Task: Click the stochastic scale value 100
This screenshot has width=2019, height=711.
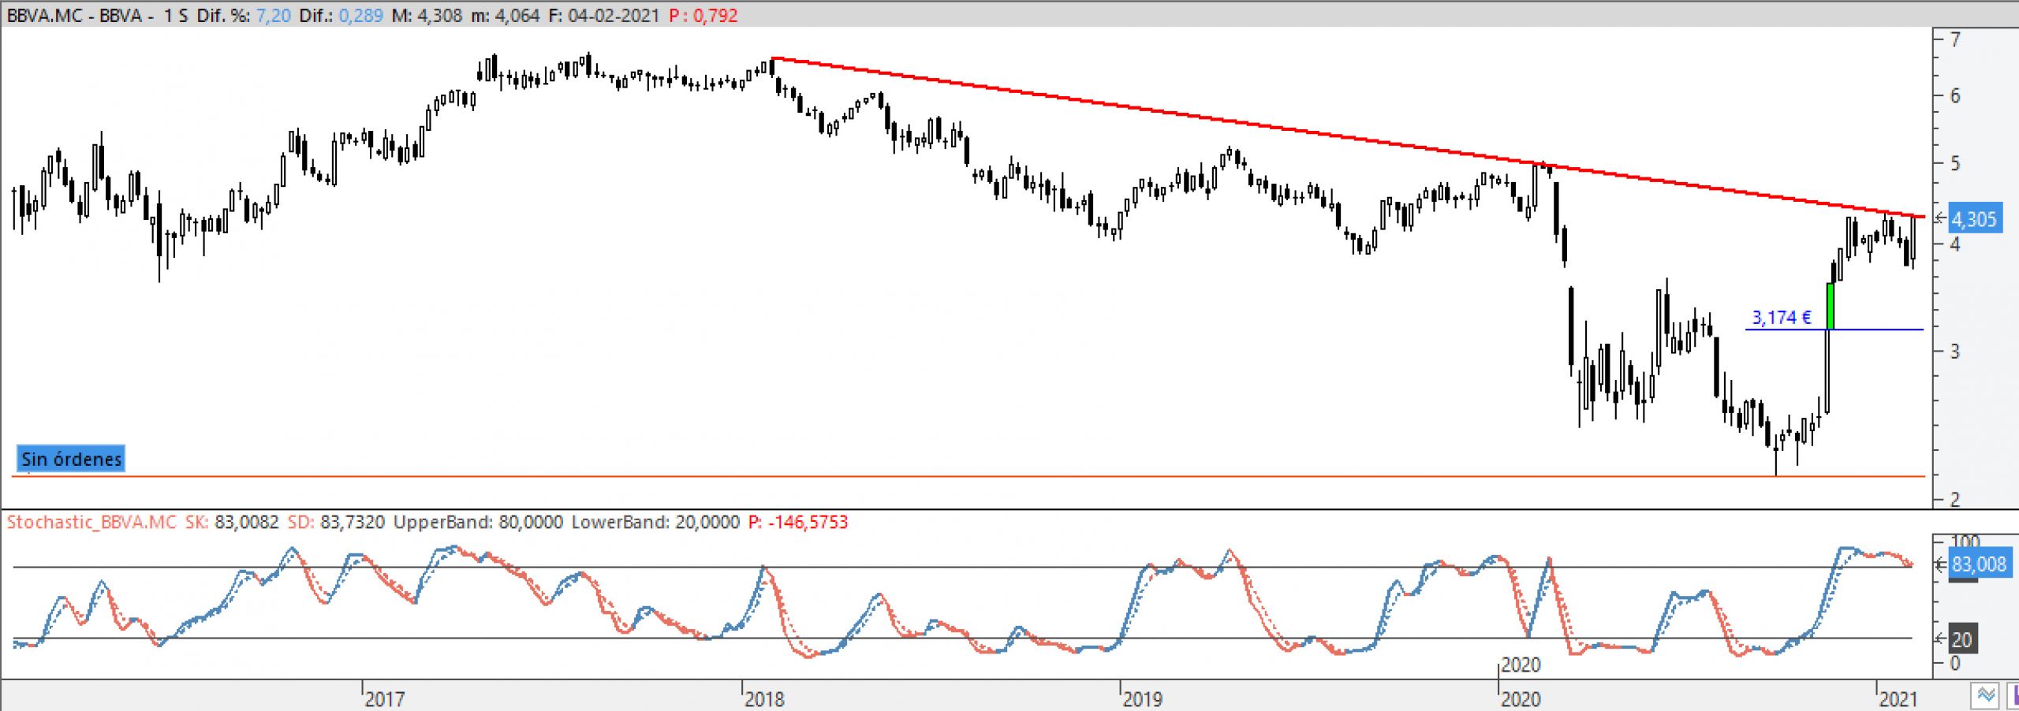Action: click(x=1965, y=542)
